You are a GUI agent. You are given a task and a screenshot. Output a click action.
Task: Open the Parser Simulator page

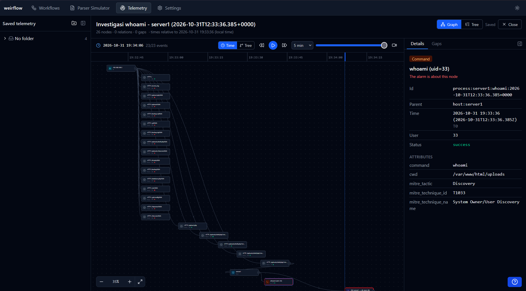click(90, 8)
